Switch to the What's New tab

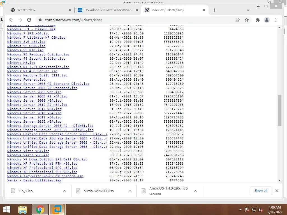pos(41,10)
